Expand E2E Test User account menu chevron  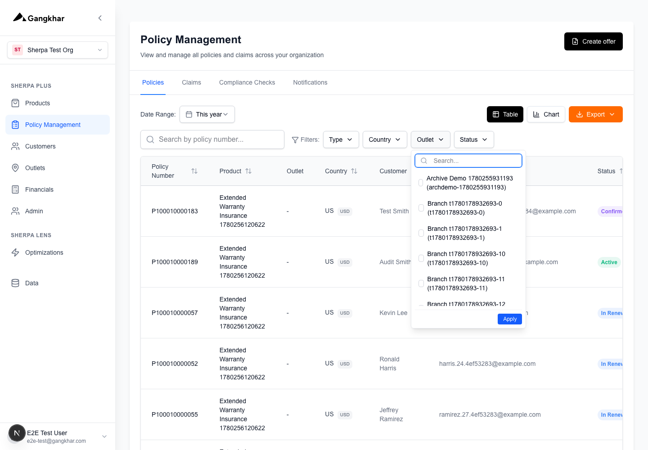(104, 436)
